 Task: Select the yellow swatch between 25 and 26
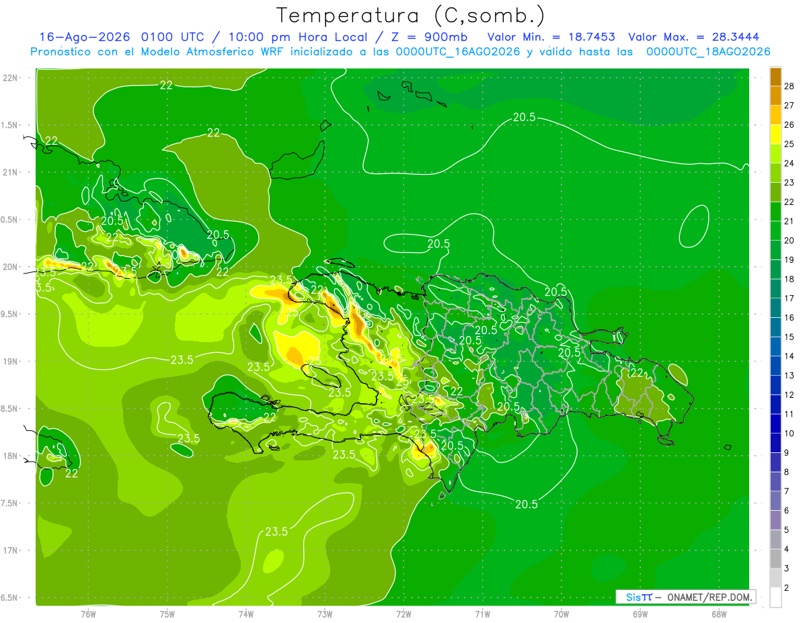(x=775, y=134)
